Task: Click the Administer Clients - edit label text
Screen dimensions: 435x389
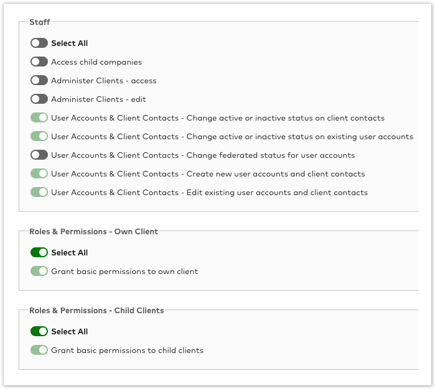Action: point(98,99)
